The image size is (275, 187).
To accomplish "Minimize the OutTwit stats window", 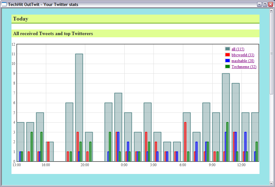I will tap(259, 4).
